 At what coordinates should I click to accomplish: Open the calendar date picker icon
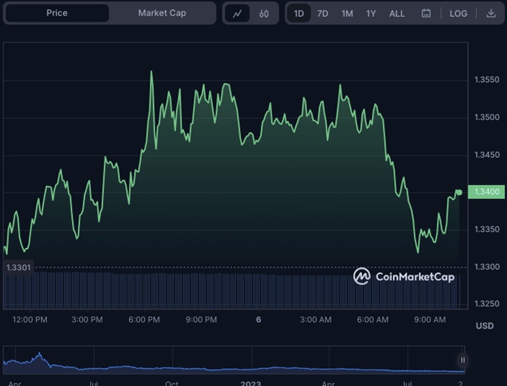coord(426,13)
